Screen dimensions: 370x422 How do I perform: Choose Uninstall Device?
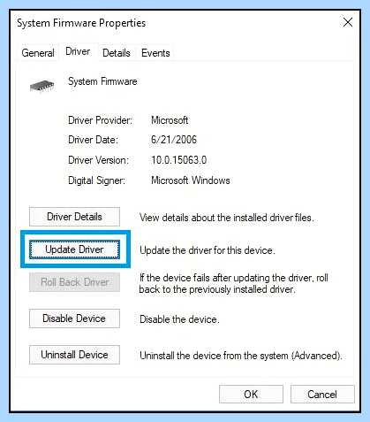point(74,355)
